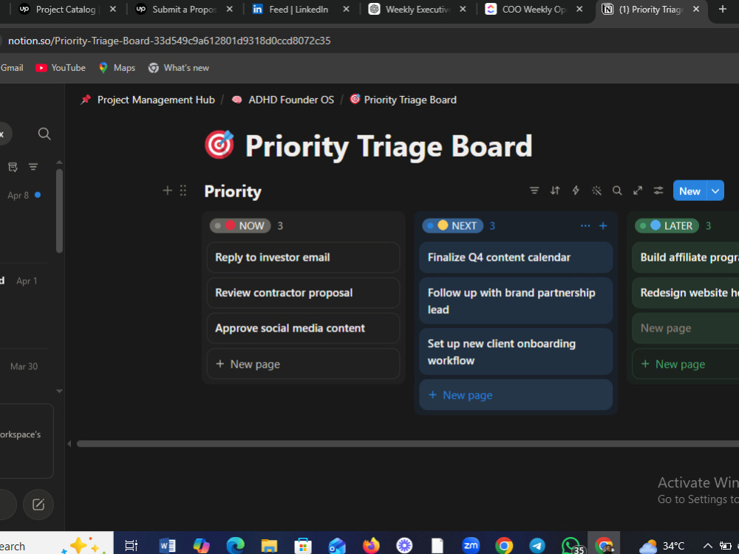Open the NEXT column three-dots menu
The width and height of the screenshot is (739, 554).
tap(585, 225)
